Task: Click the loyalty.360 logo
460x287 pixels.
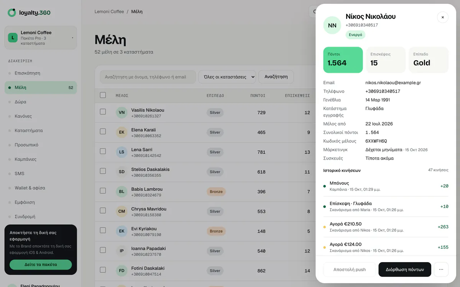Action: point(29,13)
